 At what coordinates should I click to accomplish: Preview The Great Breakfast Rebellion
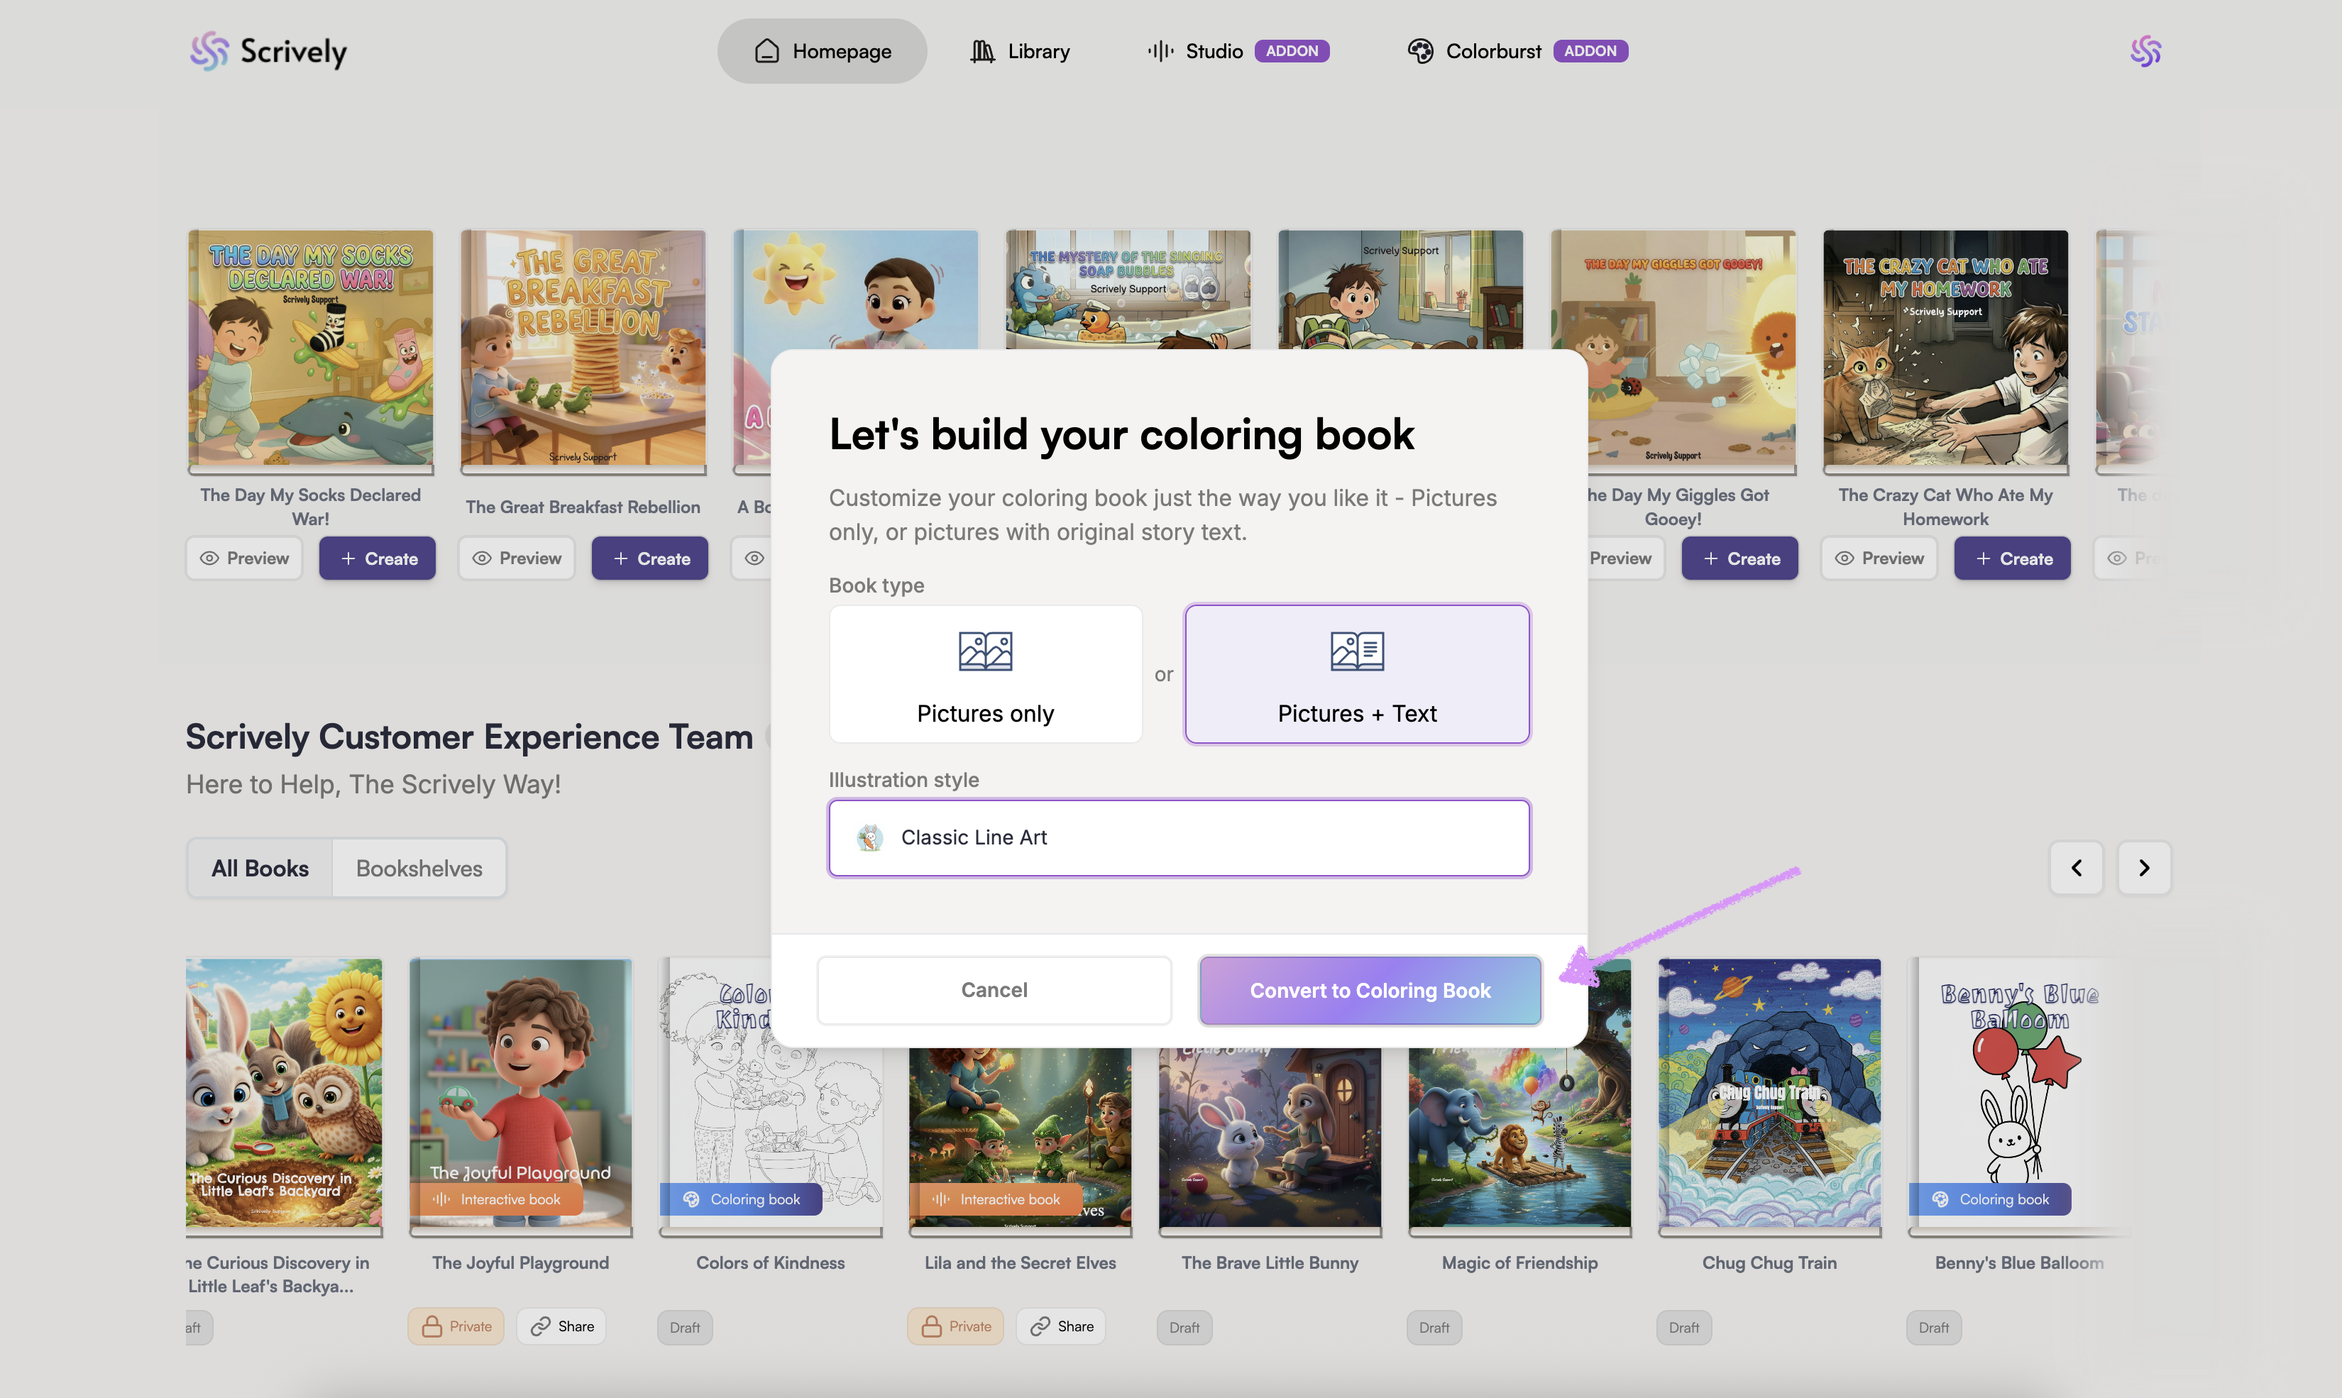(x=516, y=558)
